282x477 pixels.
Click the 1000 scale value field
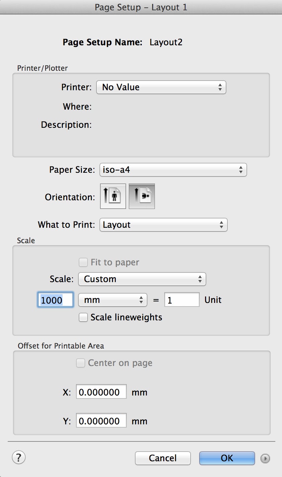tap(55, 300)
